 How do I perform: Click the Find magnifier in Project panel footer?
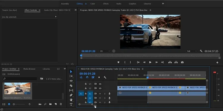[45, 104]
